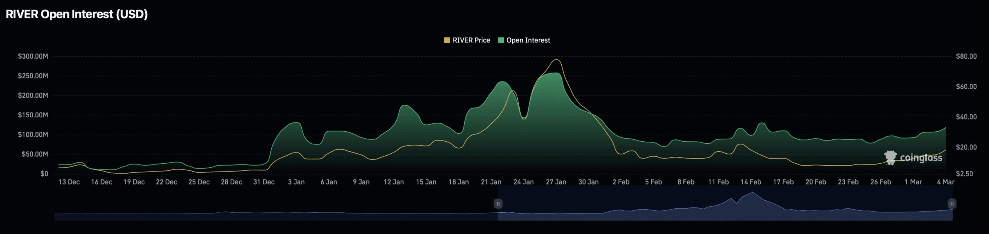Click the 3 Jan x-axis label

[x=296, y=182]
